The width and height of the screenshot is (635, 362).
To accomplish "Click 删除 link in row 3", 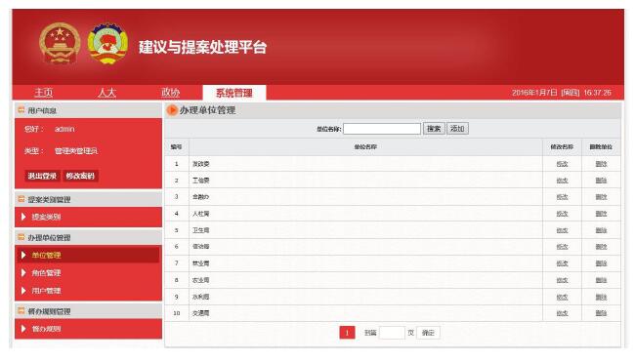I will [x=601, y=197].
